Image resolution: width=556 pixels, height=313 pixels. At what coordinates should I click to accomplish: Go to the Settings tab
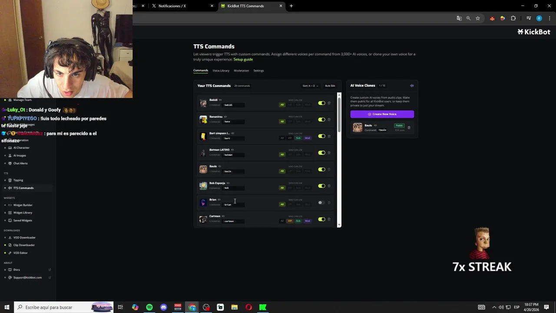tap(258, 70)
